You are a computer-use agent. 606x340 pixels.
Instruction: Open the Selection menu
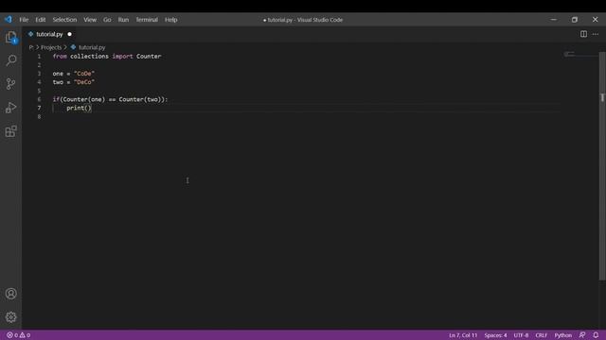[64, 20]
